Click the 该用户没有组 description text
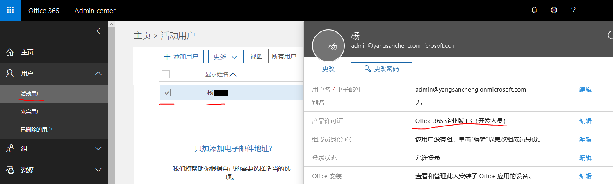This screenshot has height=184, width=613. coord(479,139)
